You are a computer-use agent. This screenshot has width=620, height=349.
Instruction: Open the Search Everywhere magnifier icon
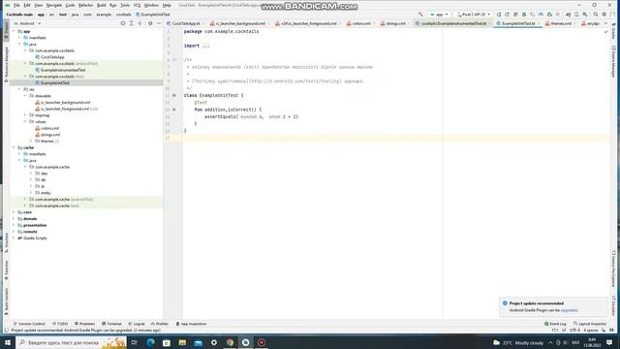(596, 15)
